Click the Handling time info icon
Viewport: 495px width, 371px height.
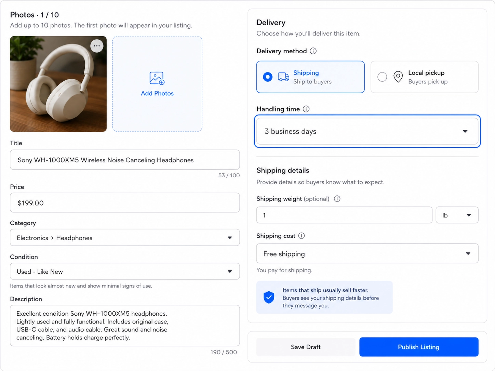tap(306, 109)
